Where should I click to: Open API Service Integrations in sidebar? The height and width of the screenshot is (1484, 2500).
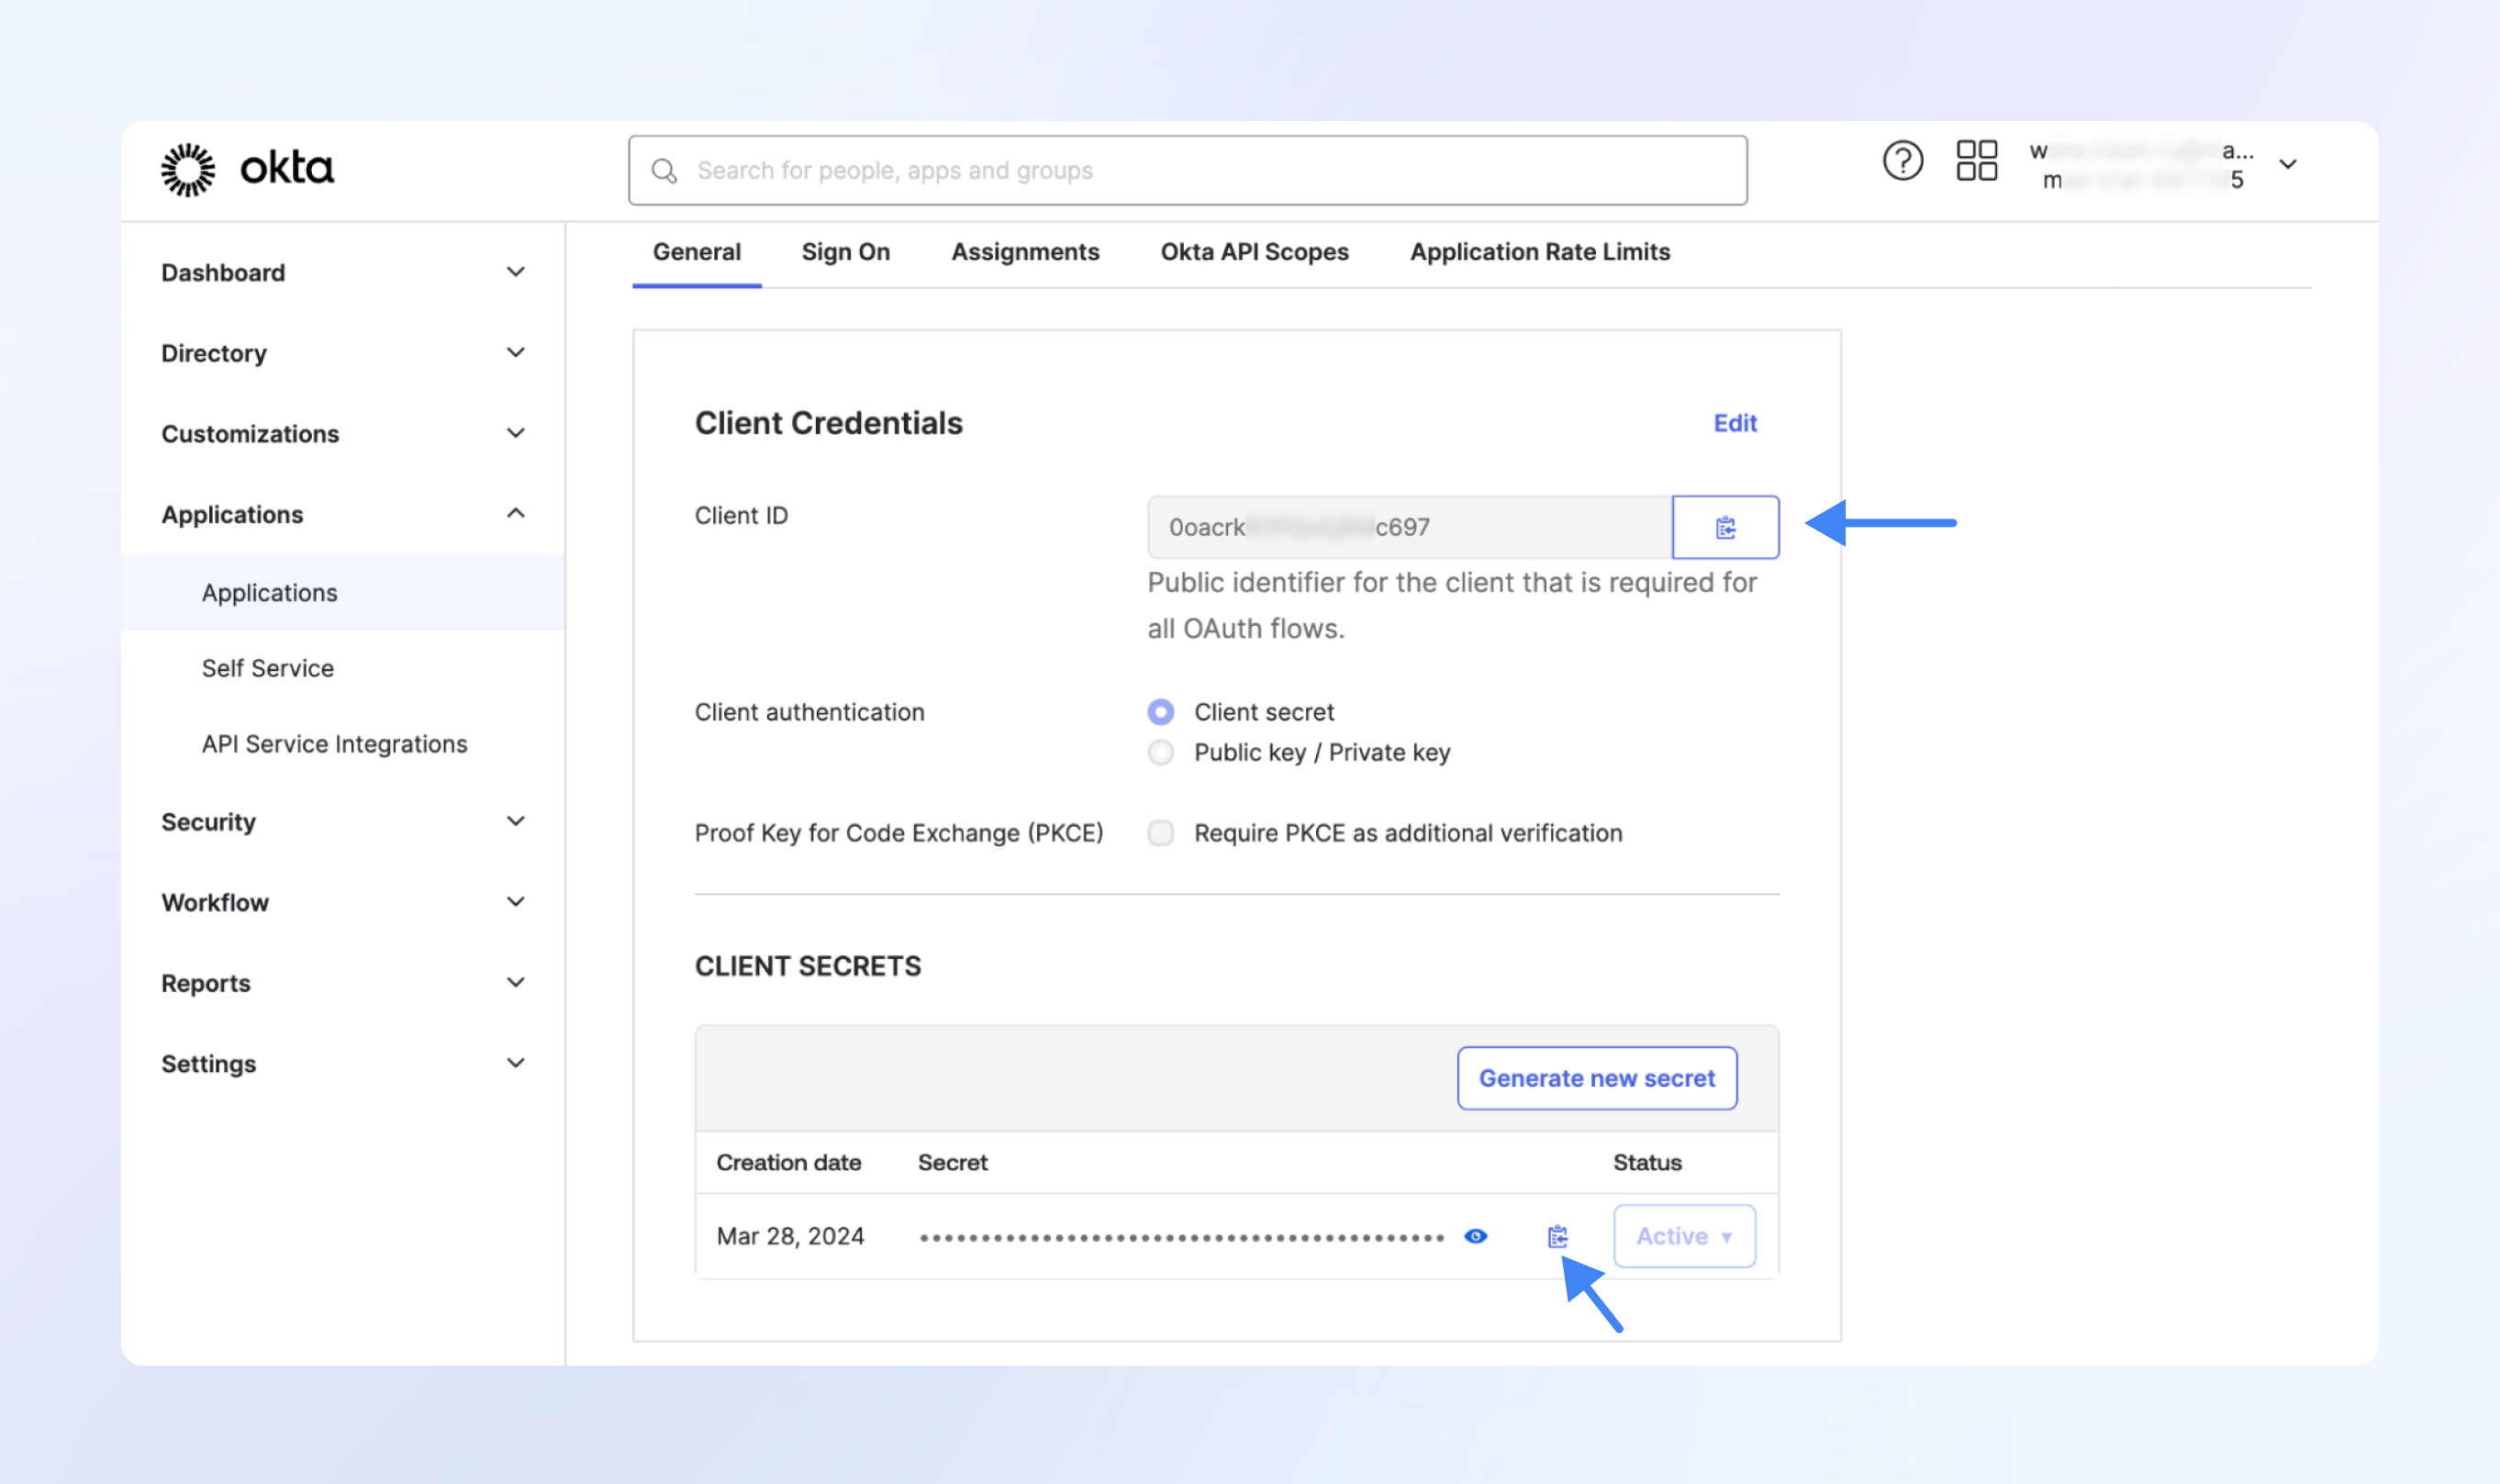coord(334,744)
